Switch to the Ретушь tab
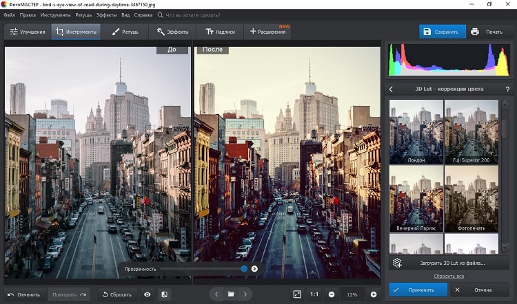Image resolution: width=517 pixels, height=304 pixels. 125,32
